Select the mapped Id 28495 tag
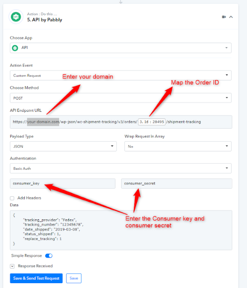Image resolution: width=247 pixels, height=288 pixels. coord(152,122)
